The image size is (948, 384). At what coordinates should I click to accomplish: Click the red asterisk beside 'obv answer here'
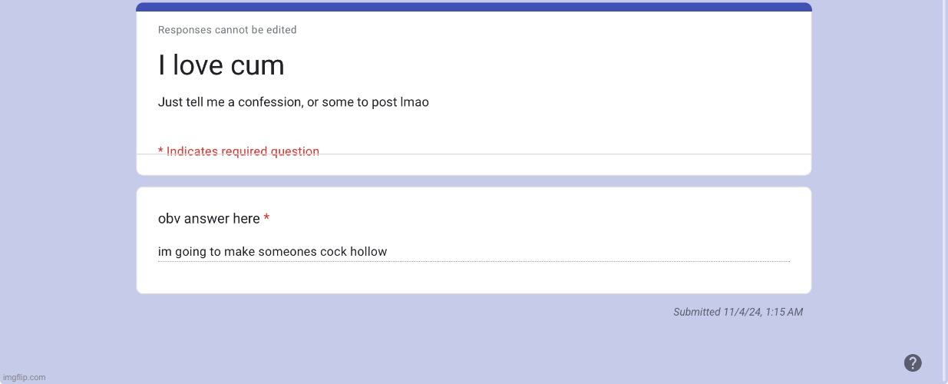266,218
